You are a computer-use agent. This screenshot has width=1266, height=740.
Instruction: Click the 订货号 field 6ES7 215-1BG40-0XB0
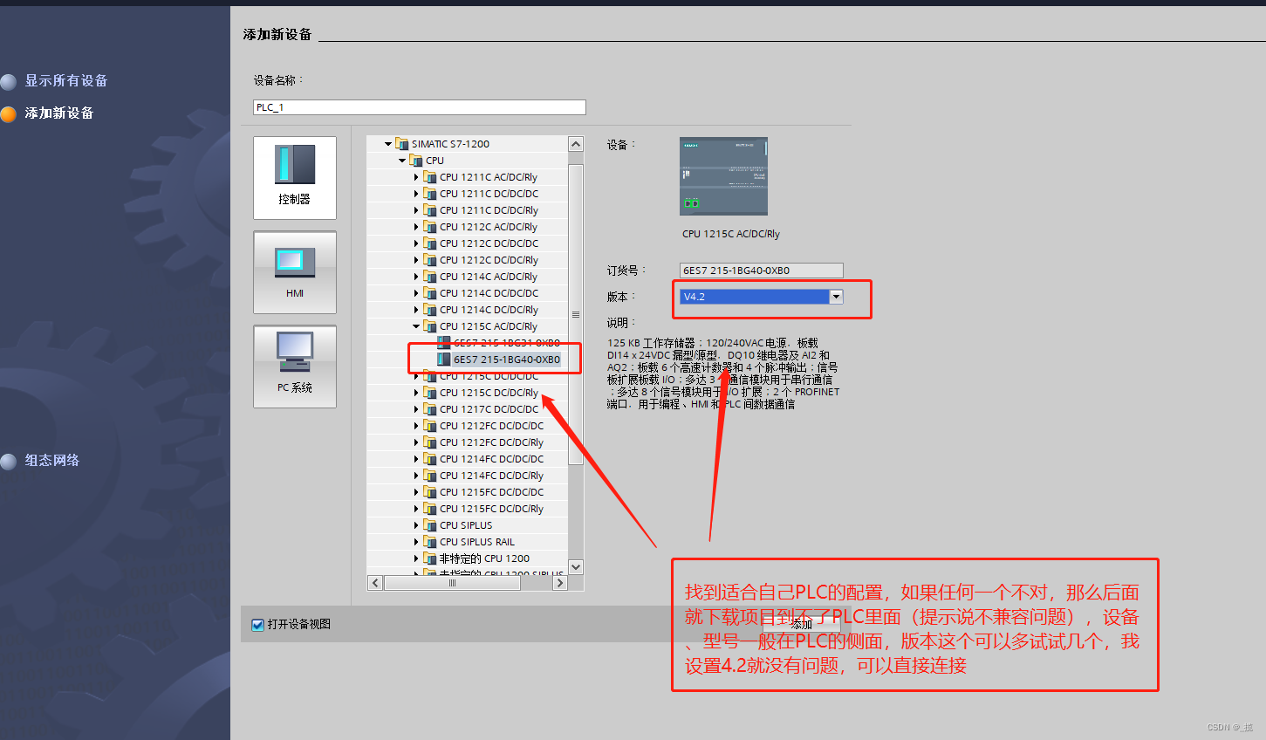click(762, 271)
